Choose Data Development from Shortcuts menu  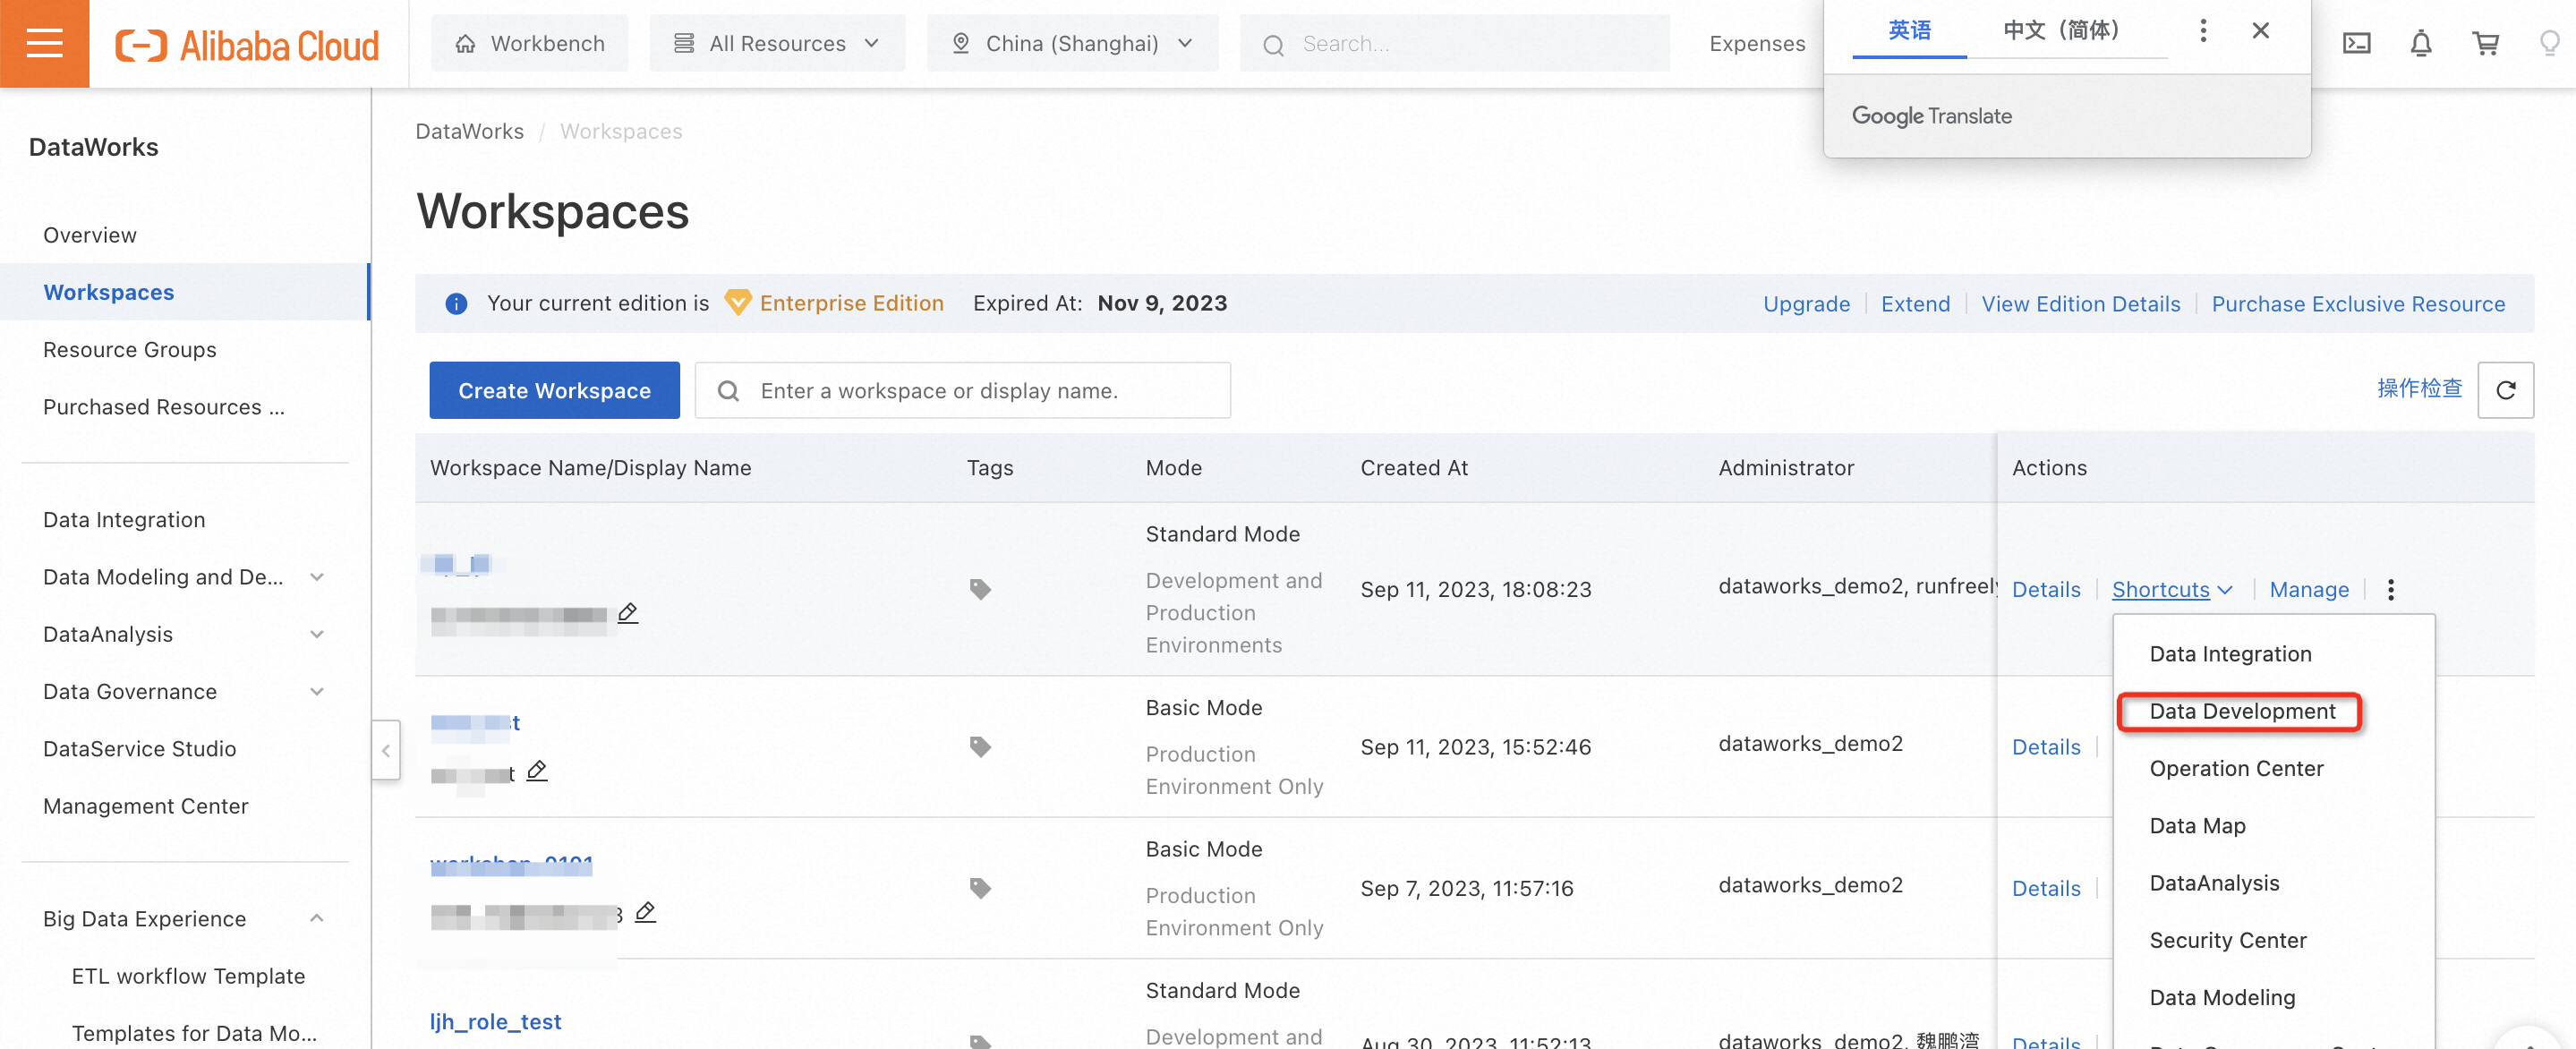[x=2241, y=711]
